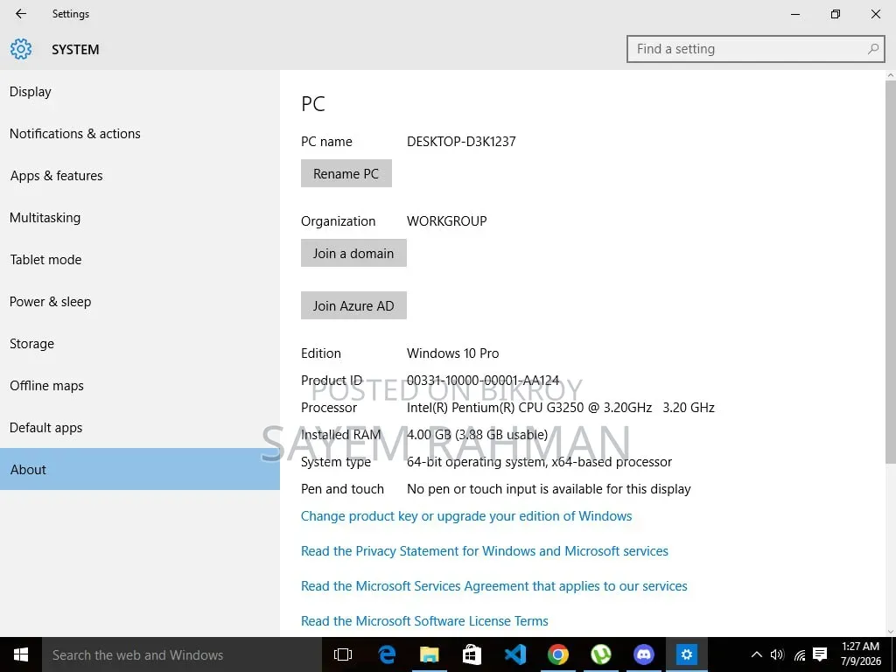Click Product ID 00331-10000-00001-AA124

[483, 380]
